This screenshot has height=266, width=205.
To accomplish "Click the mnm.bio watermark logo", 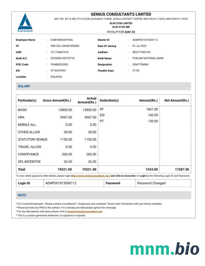I will tap(165, 248).
